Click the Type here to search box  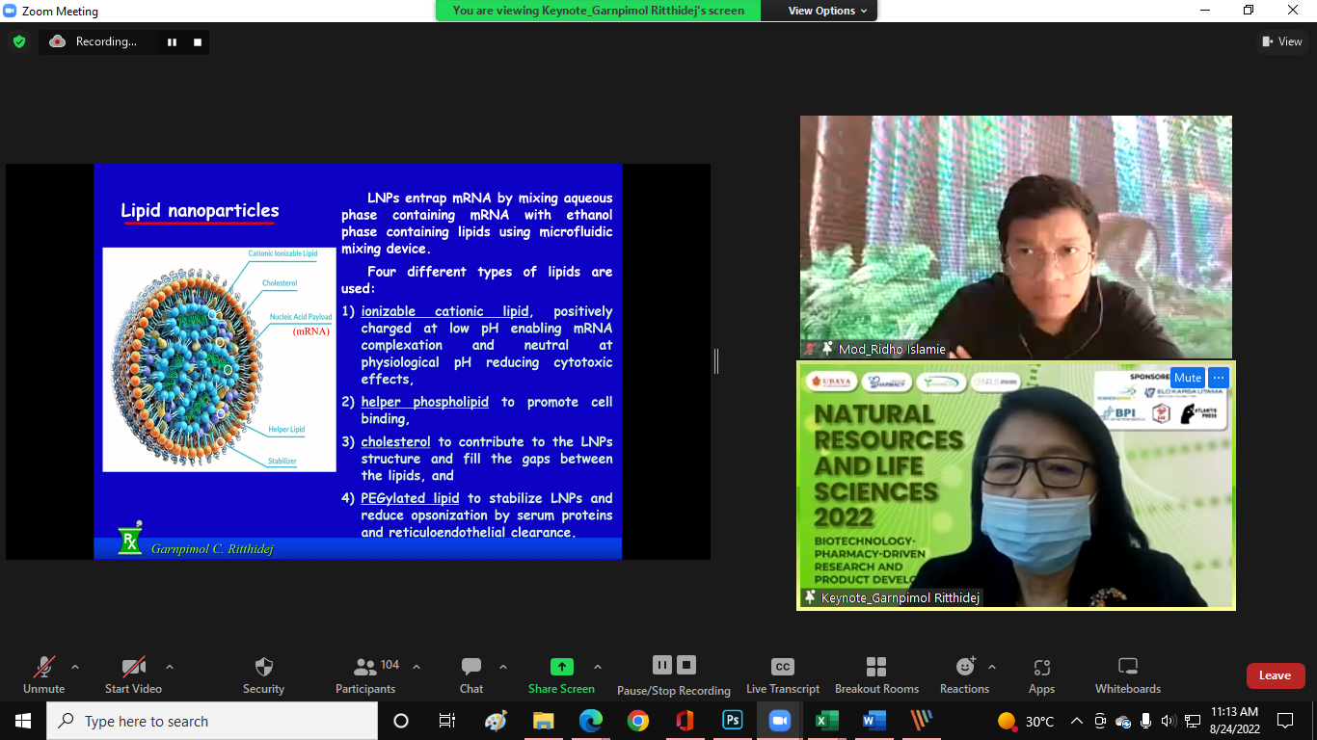tap(212, 721)
